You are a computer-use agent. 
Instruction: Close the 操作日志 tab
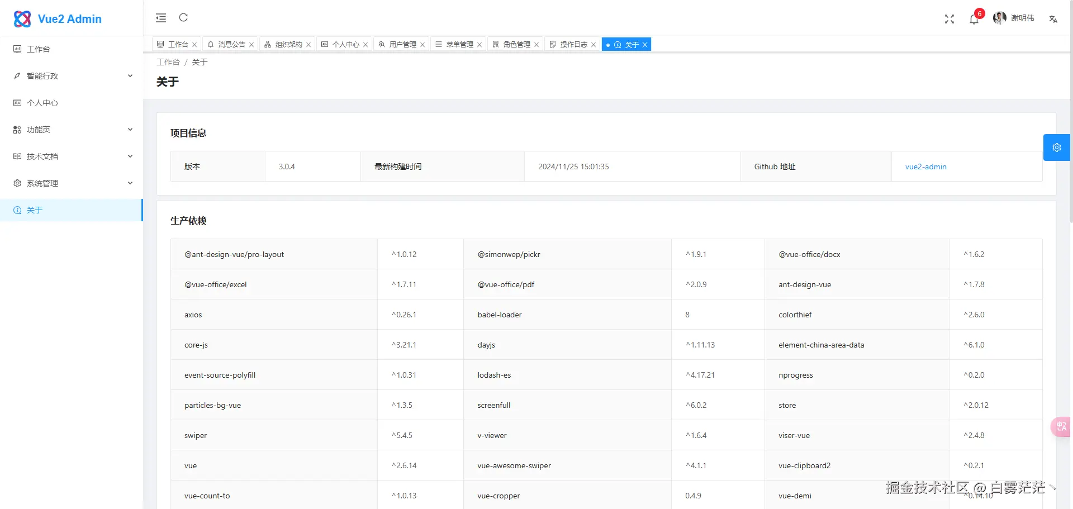pyautogui.click(x=594, y=45)
